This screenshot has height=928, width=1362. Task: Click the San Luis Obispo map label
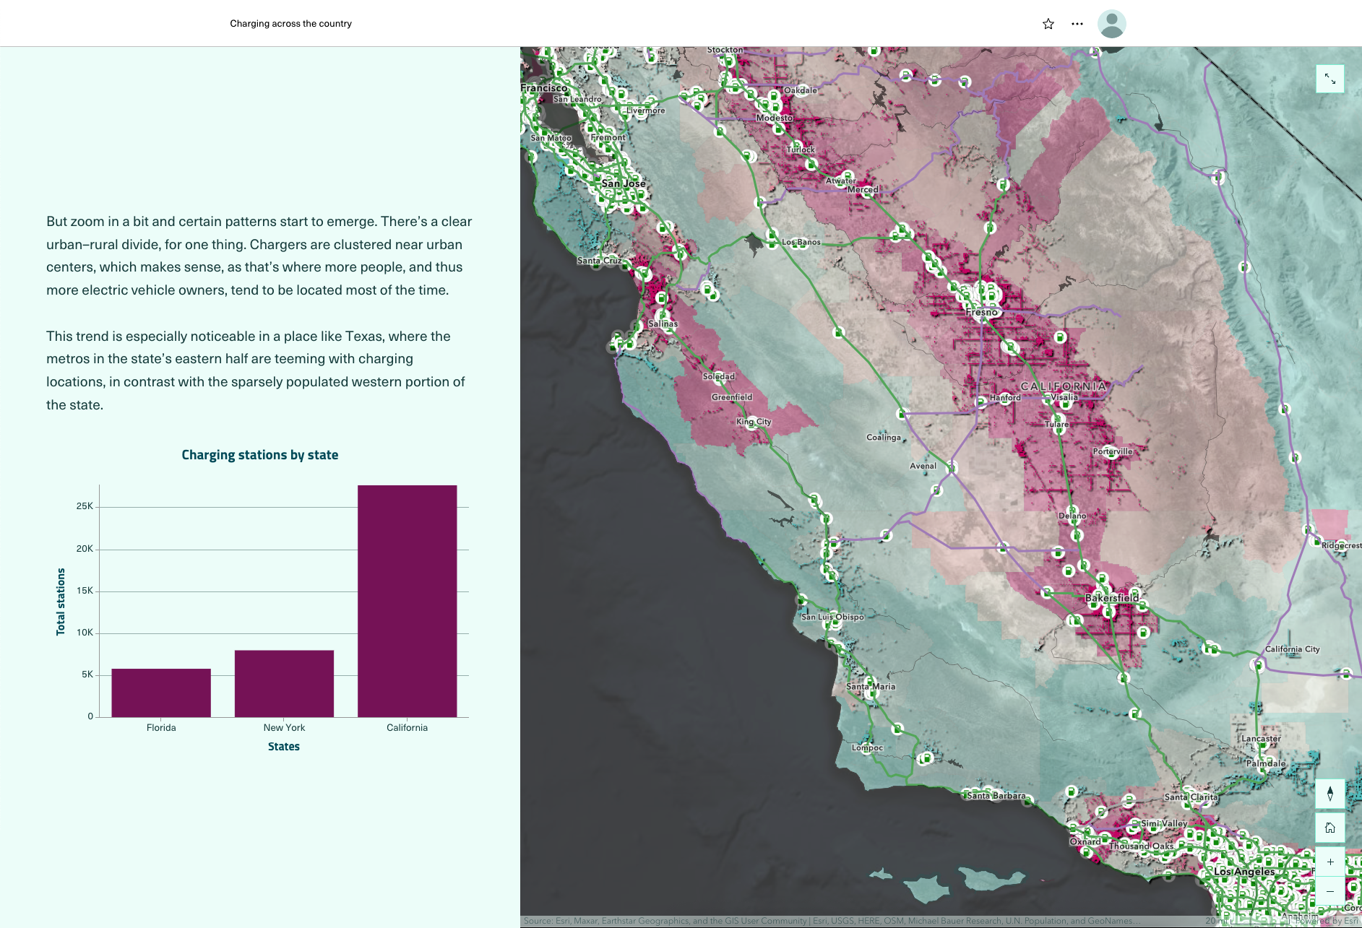pos(832,617)
